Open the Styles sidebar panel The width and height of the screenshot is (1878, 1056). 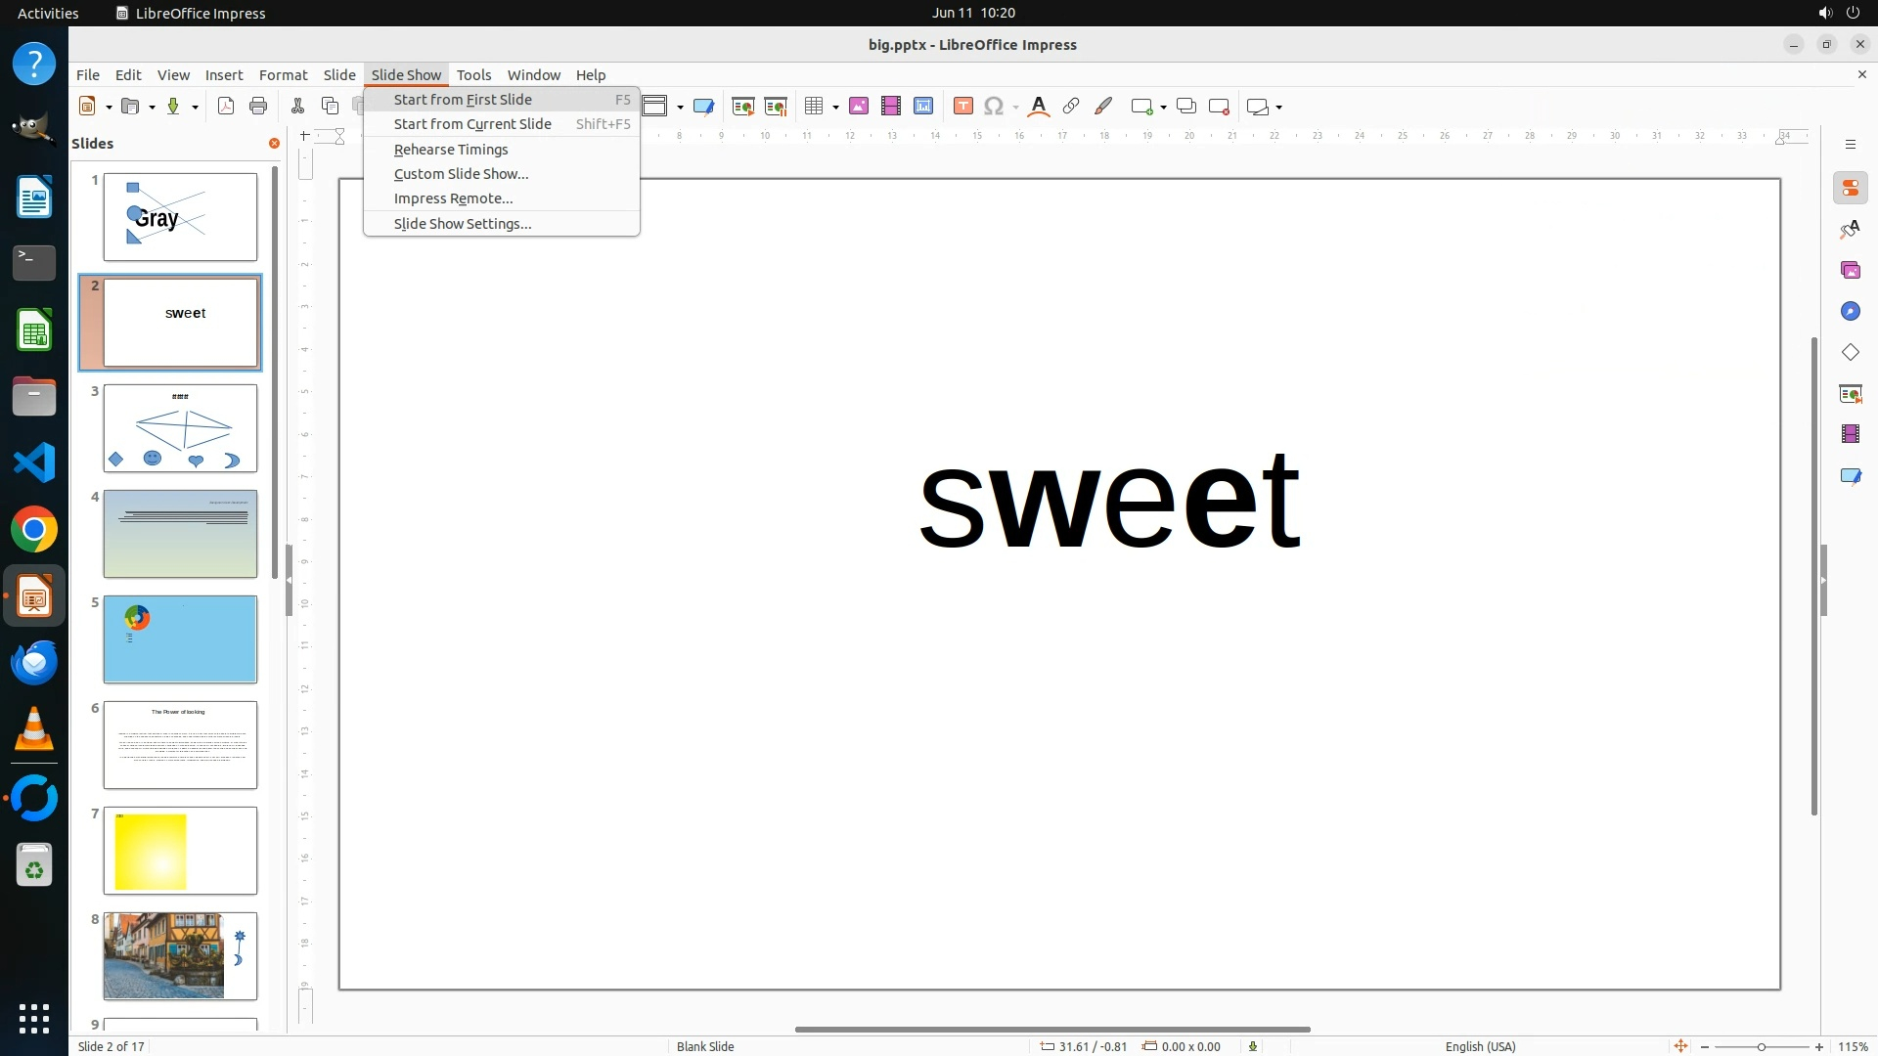click(1850, 229)
